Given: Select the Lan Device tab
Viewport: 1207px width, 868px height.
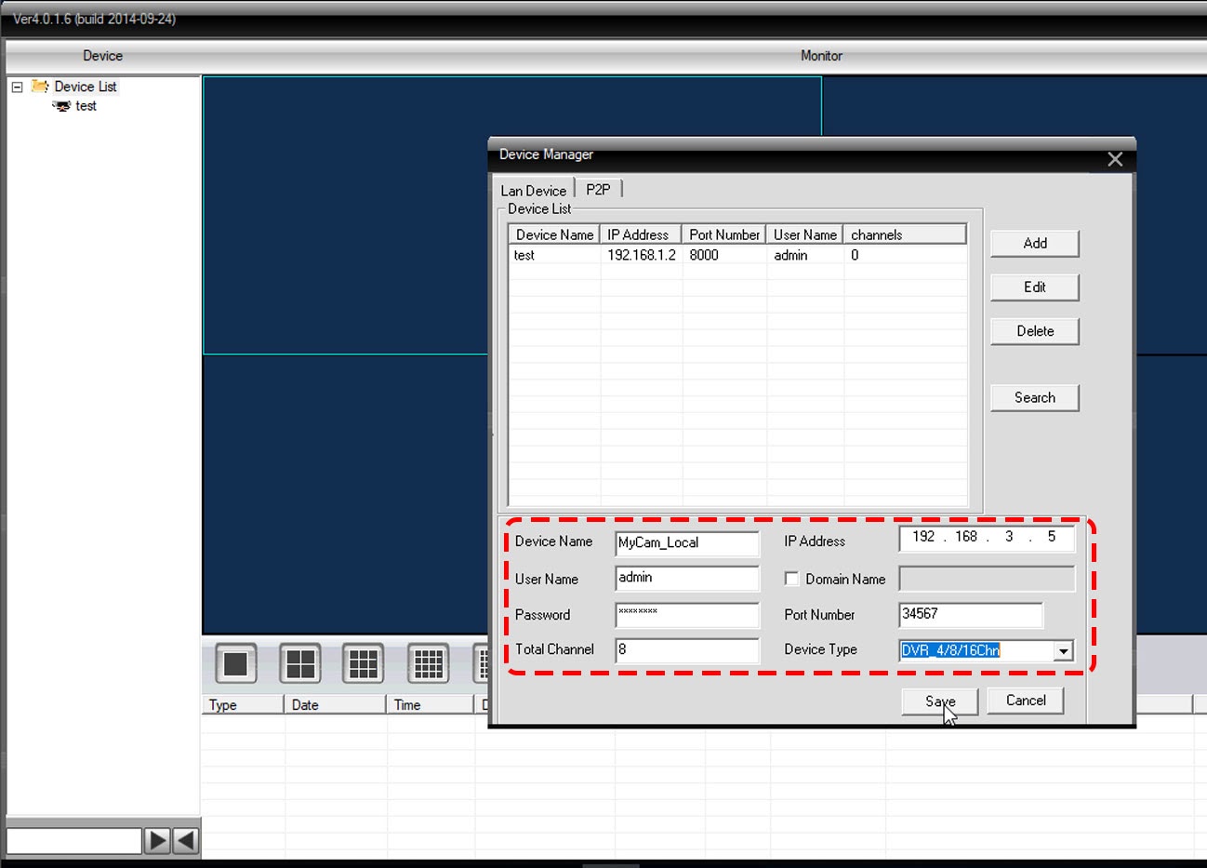Looking at the screenshot, I should (534, 189).
